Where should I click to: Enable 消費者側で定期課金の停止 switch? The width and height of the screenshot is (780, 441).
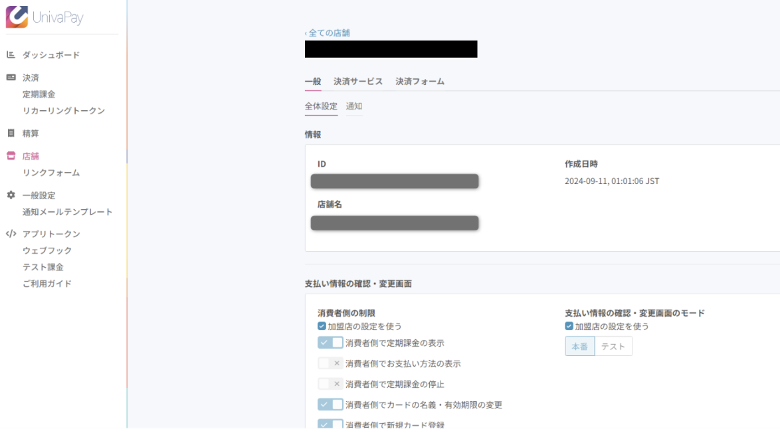coord(330,384)
